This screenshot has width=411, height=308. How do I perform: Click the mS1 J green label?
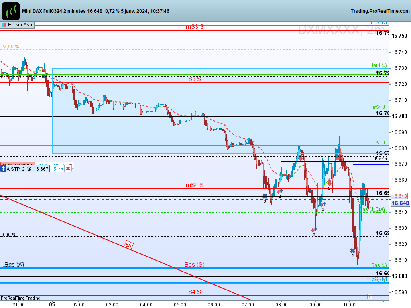click(379, 107)
